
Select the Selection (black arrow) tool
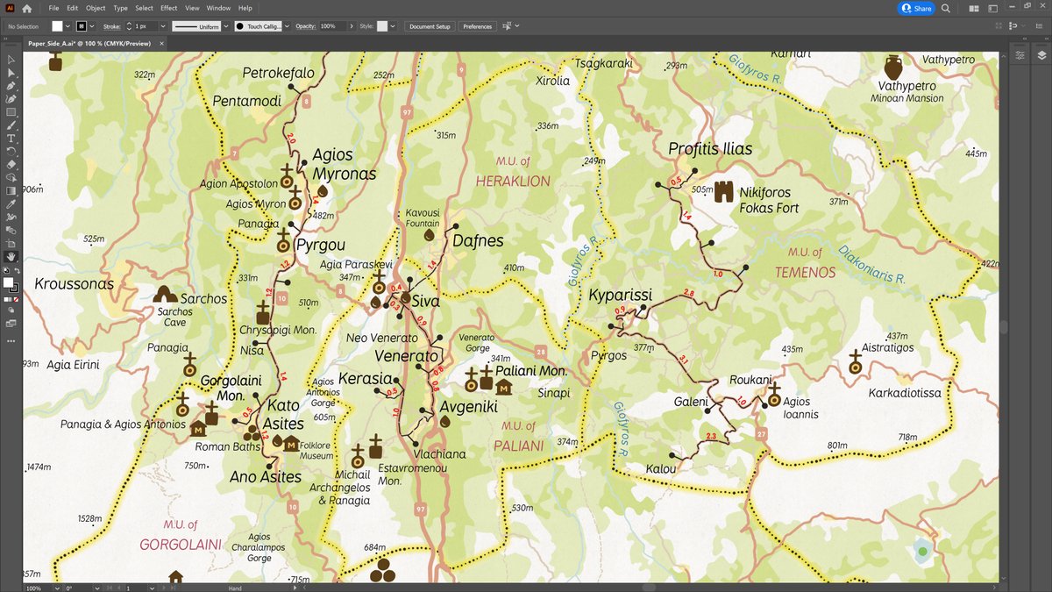coord(11,59)
